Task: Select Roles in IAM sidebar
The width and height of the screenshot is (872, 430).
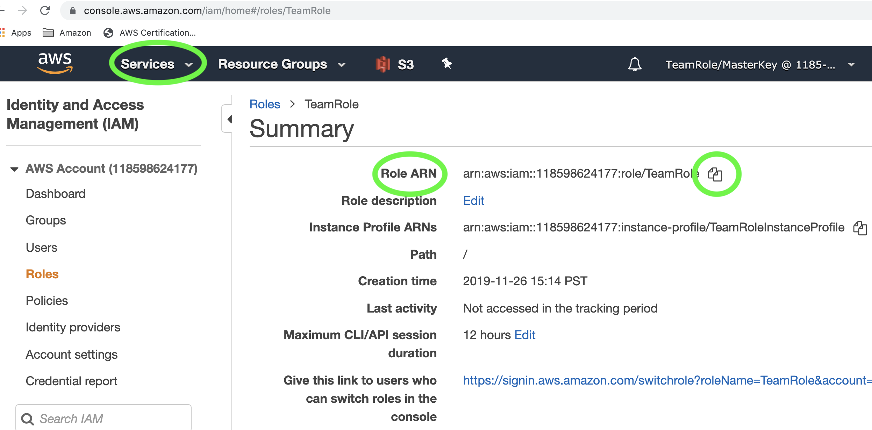Action: coord(42,274)
